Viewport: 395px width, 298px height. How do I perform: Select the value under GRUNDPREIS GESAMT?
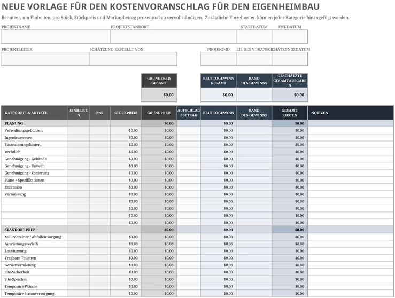pos(159,95)
